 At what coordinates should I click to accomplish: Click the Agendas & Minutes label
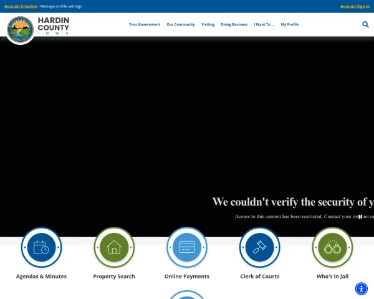tap(41, 277)
